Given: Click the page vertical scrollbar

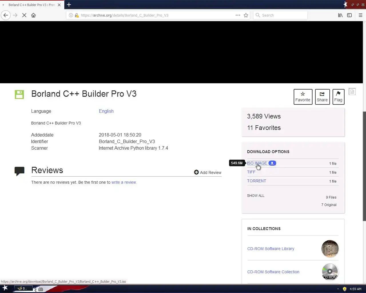Looking at the screenshot, I should click(x=364, y=166).
